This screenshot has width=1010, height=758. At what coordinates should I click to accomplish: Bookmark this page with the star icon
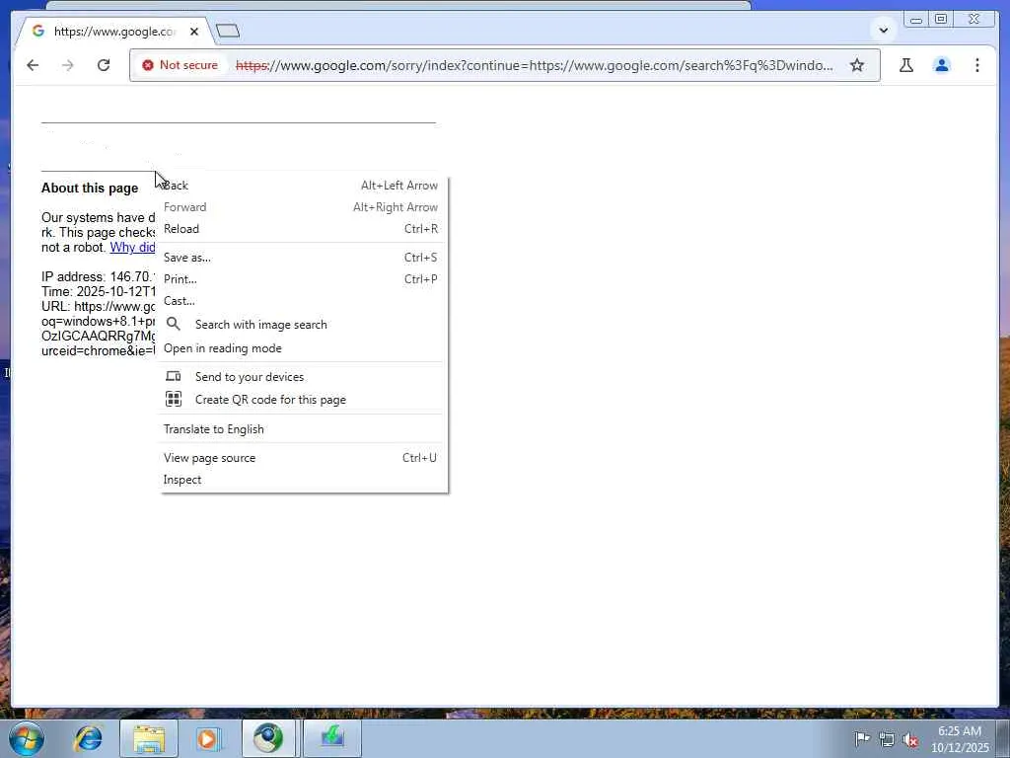(857, 65)
